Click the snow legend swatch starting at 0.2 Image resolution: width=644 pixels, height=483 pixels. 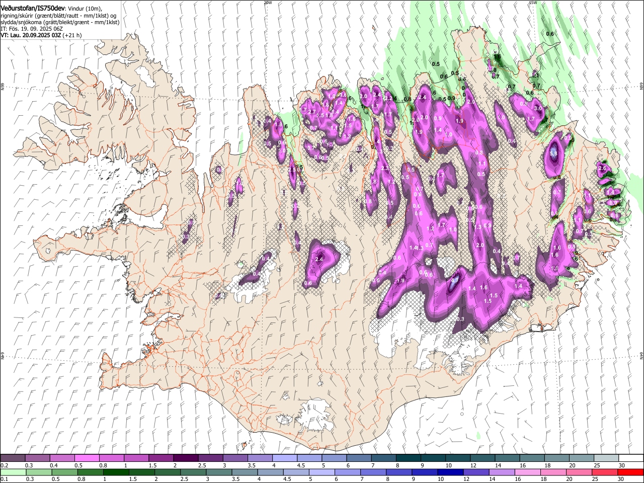tap(13, 458)
